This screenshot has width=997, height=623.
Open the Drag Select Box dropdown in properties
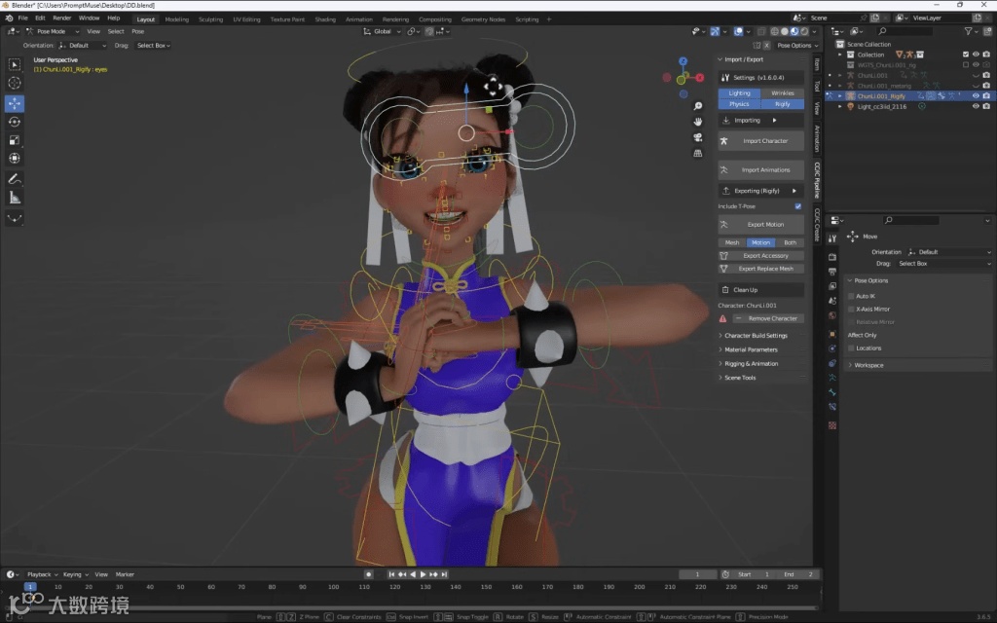coord(943,264)
